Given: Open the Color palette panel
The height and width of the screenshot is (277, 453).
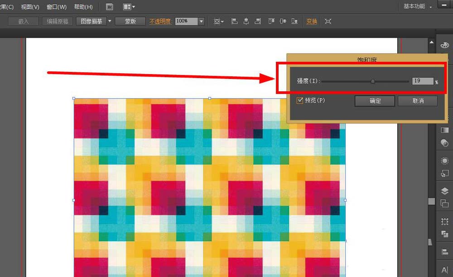Looking at the screenshot, I should (445, 45).
